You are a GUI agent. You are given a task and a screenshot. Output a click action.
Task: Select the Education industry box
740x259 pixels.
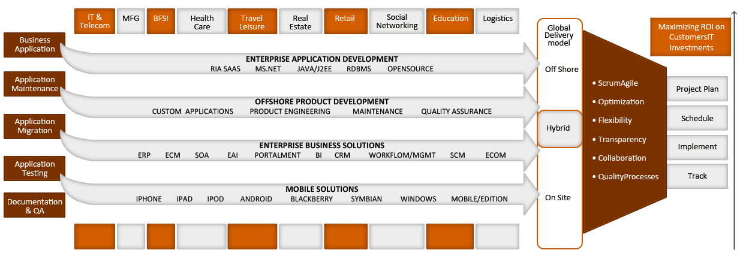[x=450, y=22]
